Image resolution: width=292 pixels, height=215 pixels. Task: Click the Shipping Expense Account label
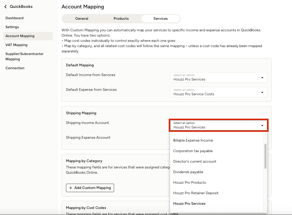(88, 137)
